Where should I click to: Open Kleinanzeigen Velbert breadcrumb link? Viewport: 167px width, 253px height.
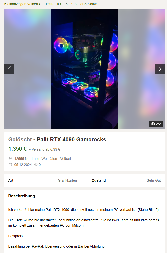21,4
